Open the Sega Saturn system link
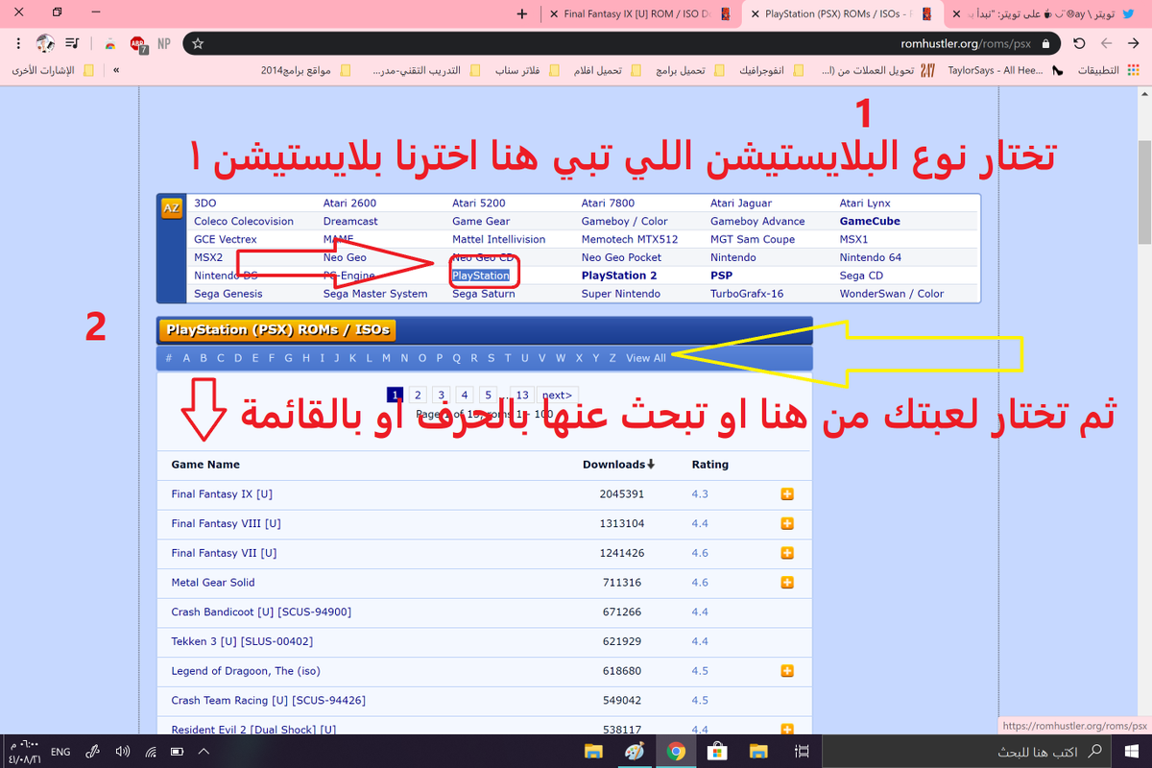Screen dimensions: 1152x768 [x=484, y=294]
